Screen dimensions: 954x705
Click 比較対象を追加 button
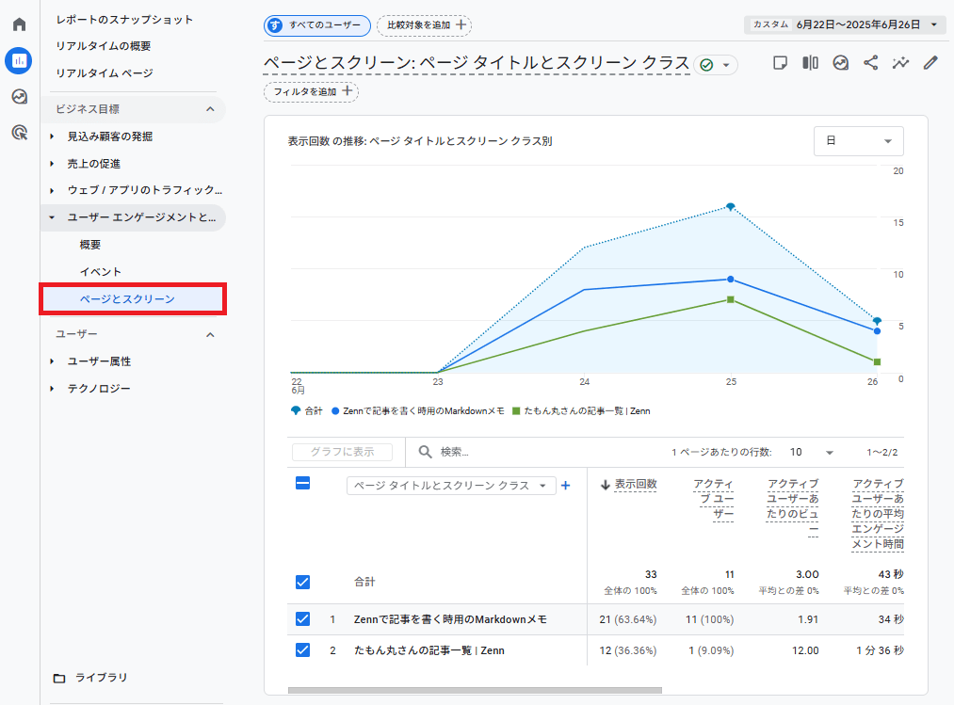[424, 25]
